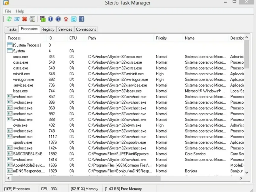Open the Connections tab
This screenshot has width=256, height=192.
[86, 29]
